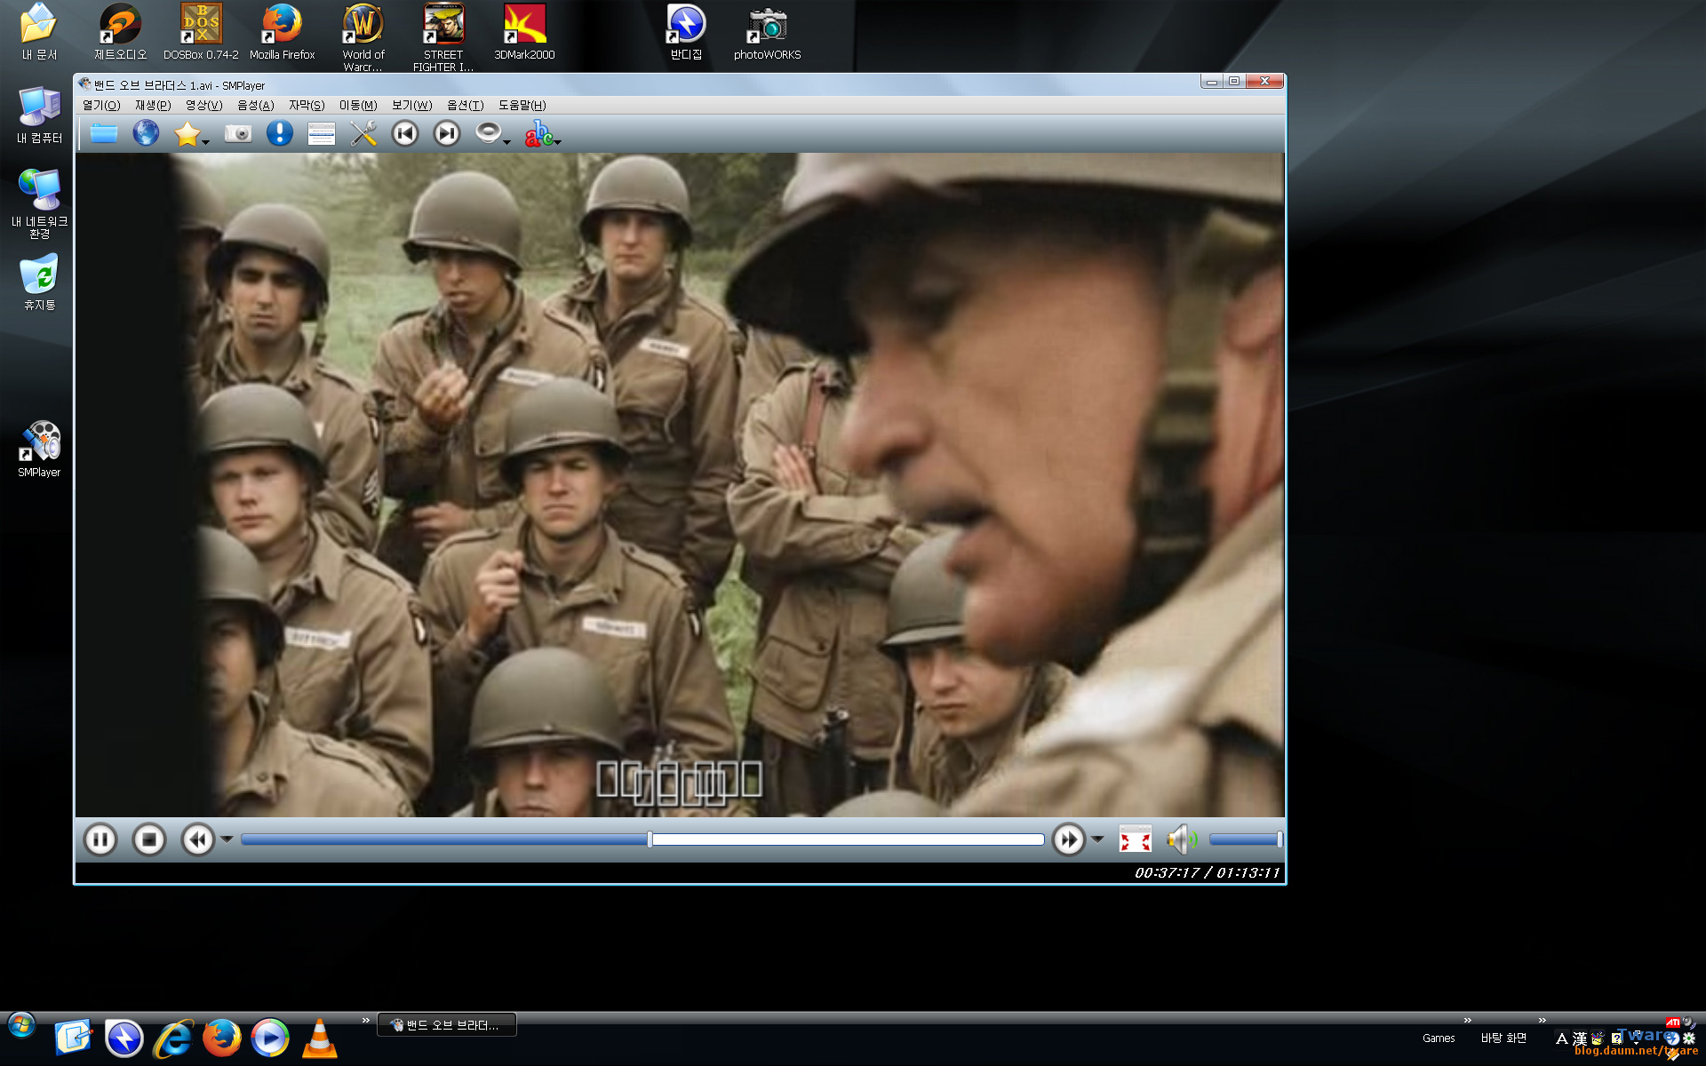The height and width of the screenshot is (1066, 1706).
Task: Click the favorites star toolbar icon
Action: click(x=187, y=134)
